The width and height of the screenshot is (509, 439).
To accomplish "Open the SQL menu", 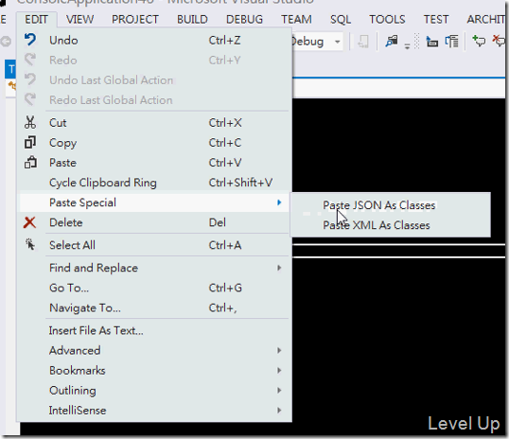I will 341,20.
